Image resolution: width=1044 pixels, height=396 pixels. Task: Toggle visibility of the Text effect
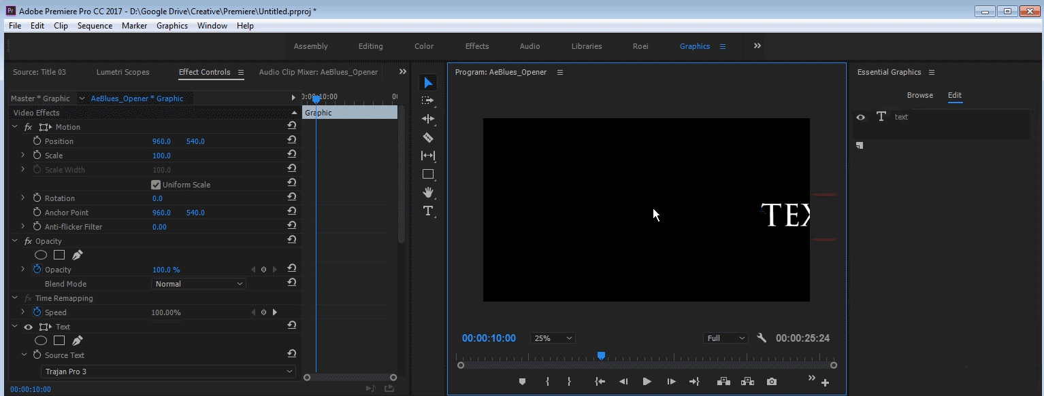[27, 327]
